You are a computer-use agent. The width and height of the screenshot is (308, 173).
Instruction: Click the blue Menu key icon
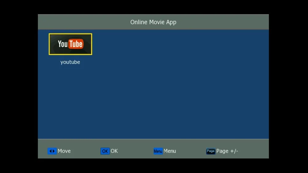158,151
